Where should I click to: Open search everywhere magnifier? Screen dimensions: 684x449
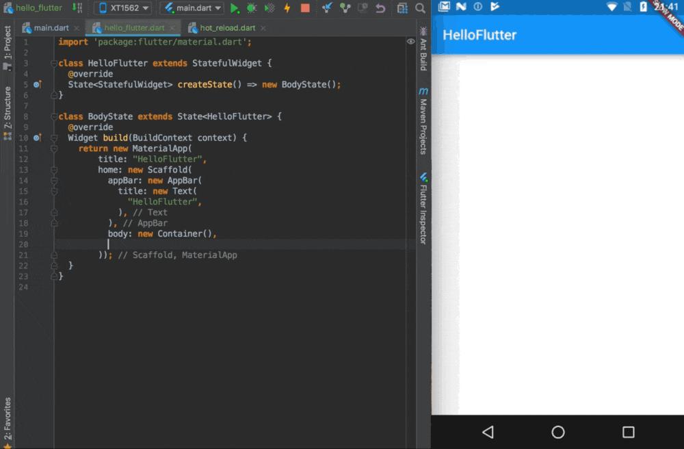point(420,8)
